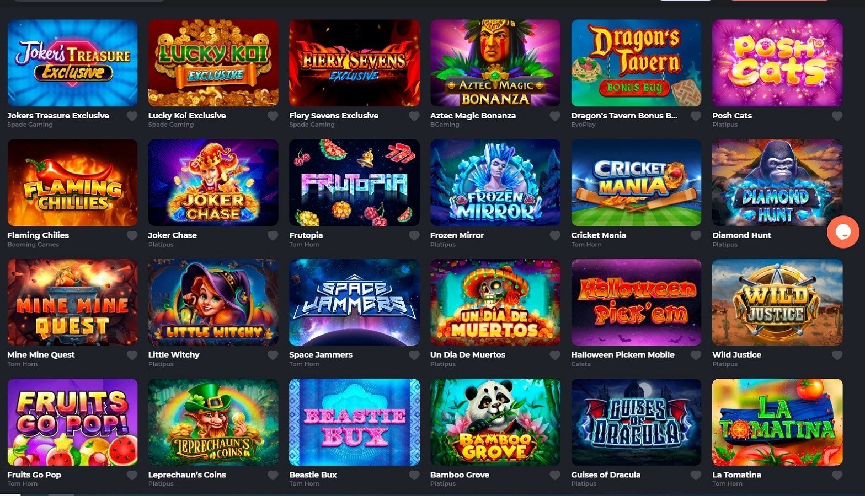This screenshot has width=865, height=496.
Task: Open Halloween Pick'em game thumbnail
Action: (636, 302)
